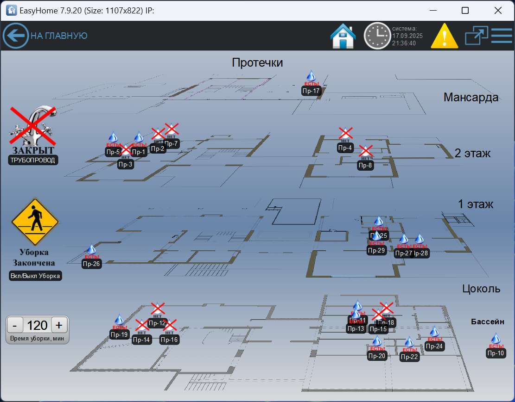This screenshot has height=402, width=515.
Task: Go to НА ГЛАВНУЮ main page
Action: click(59, 36)
